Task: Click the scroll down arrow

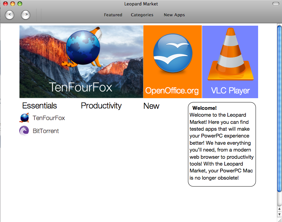Action: pyautogui.click(x=280, y=214)
